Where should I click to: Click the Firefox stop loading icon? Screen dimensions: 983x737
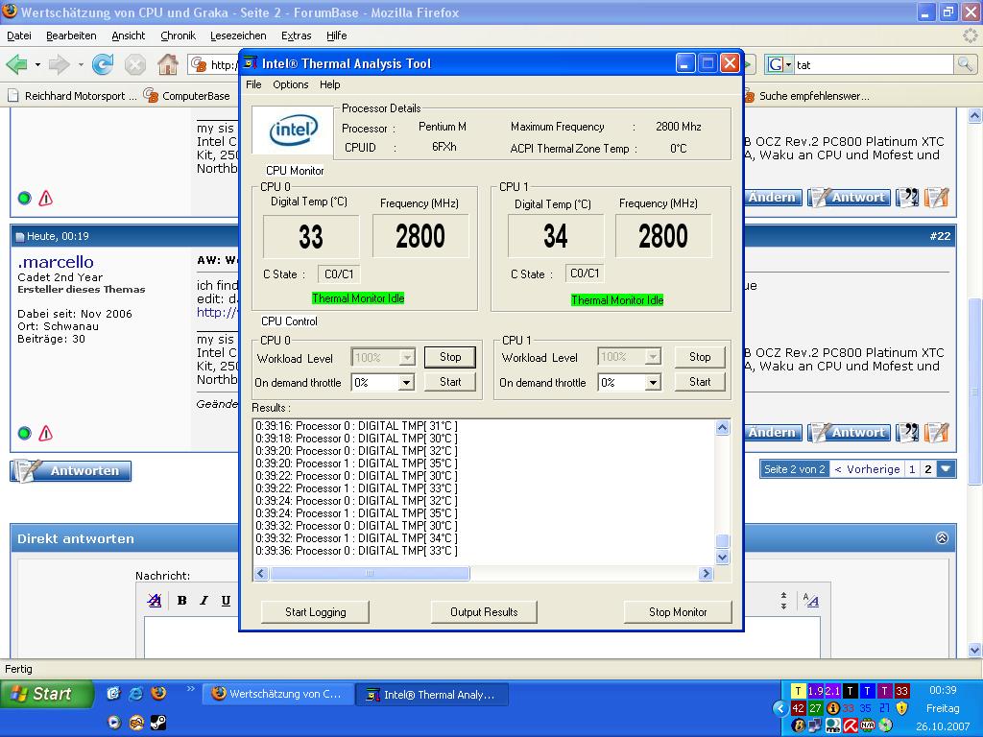tap(134, 64)
